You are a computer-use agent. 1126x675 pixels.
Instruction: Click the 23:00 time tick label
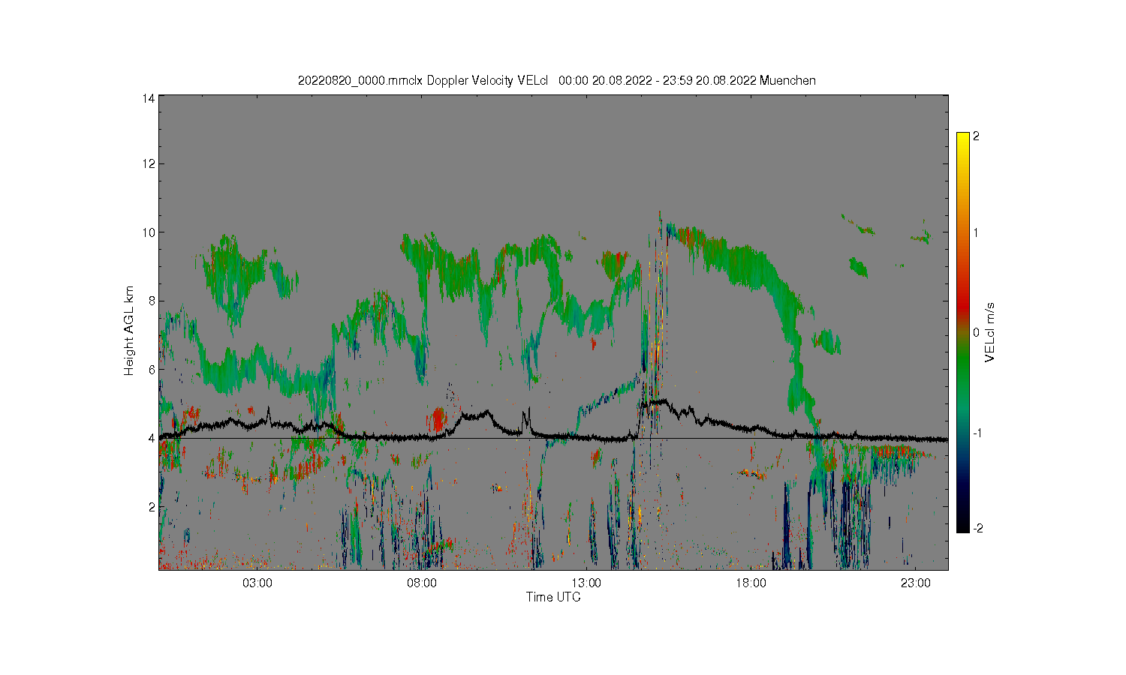tap(915, 583)
